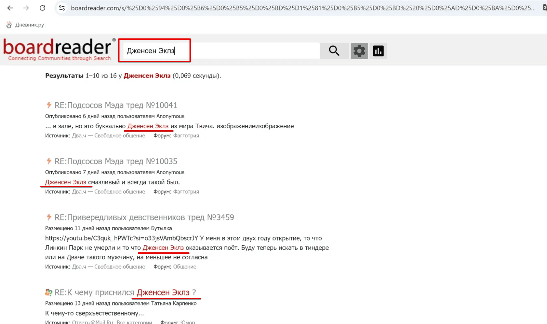Click 'Опубликовано 6 дней назад' post info
The height and width of the screenshot is (324, 547).
pos(115,116)
